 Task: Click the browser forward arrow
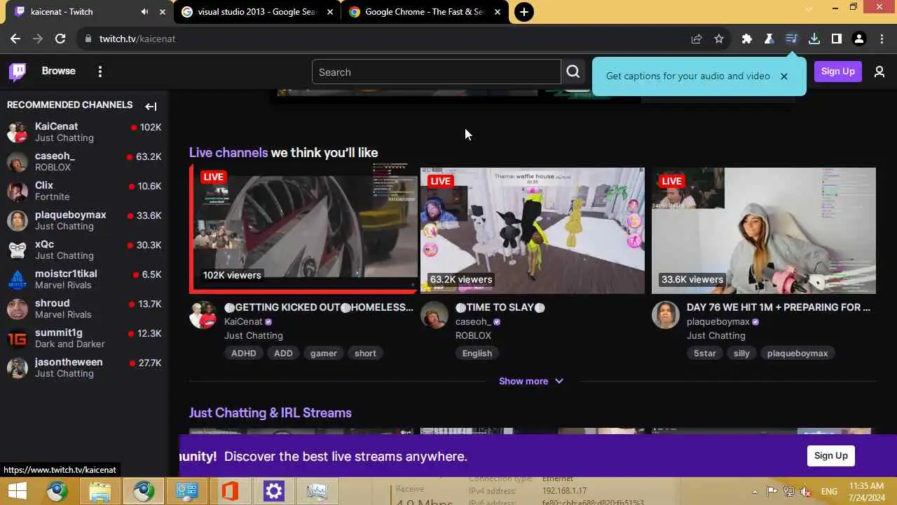pos(38,39)
